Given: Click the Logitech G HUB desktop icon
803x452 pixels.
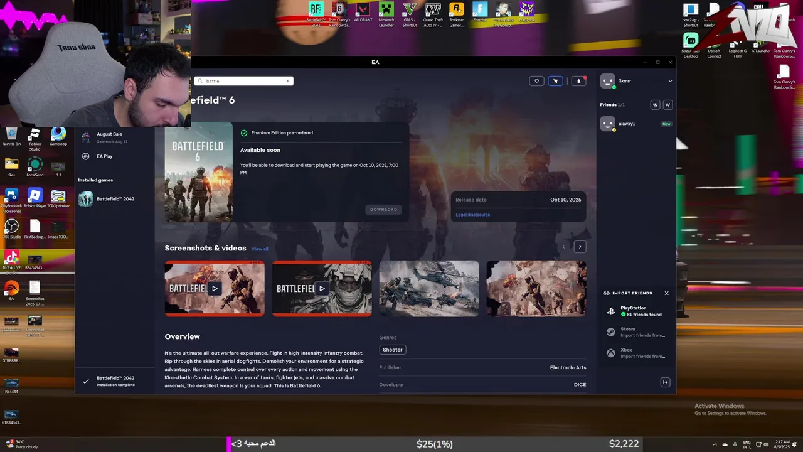Looking at the screenshot, I should click(x=738, y=45).
